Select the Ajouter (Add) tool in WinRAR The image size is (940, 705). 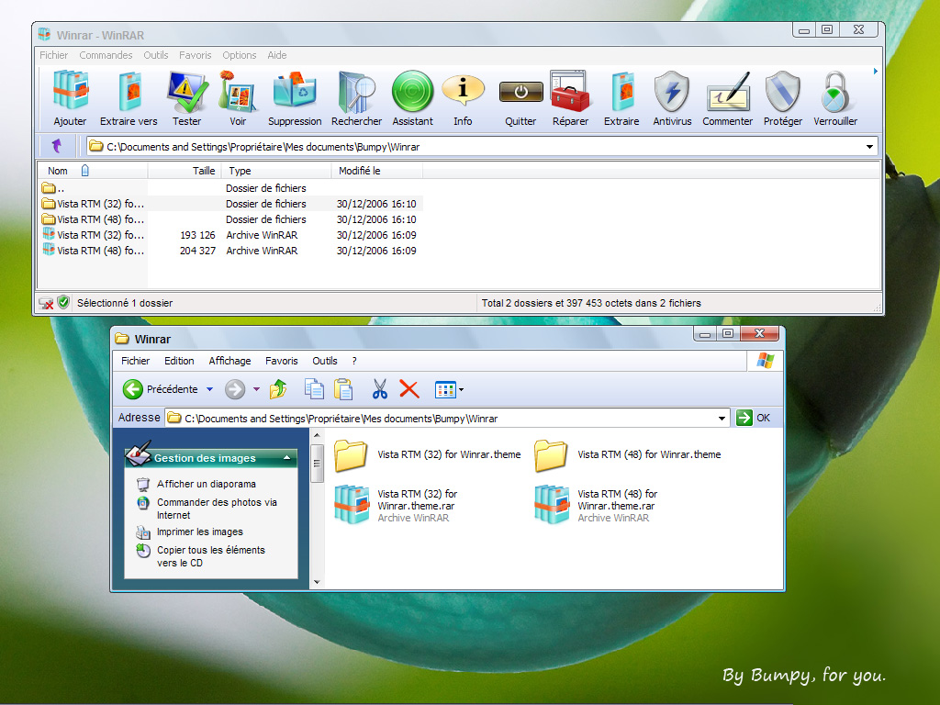[70, 92]
